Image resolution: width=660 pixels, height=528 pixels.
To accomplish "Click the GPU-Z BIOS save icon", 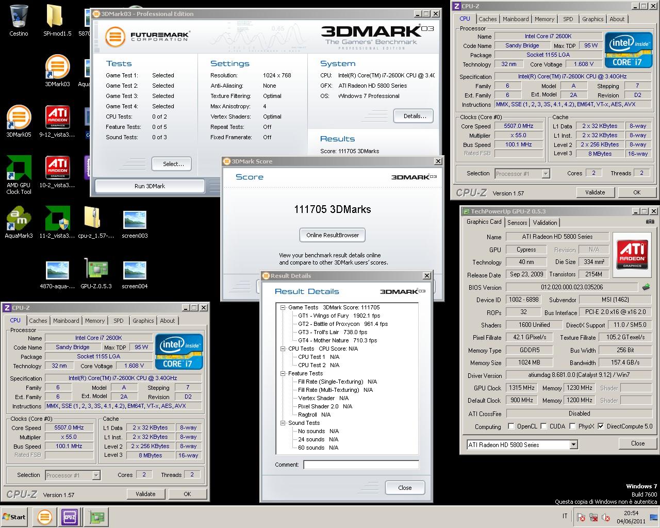I will [x=646, y=287].
